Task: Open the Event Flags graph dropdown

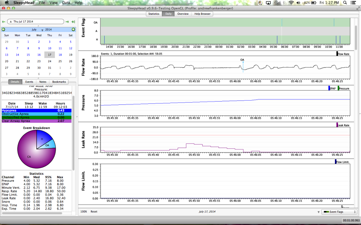Action: coord(339,212)
